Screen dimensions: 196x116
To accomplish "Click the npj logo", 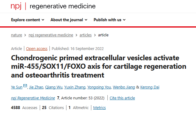I will pyautogui.click(x=16, y=6).
